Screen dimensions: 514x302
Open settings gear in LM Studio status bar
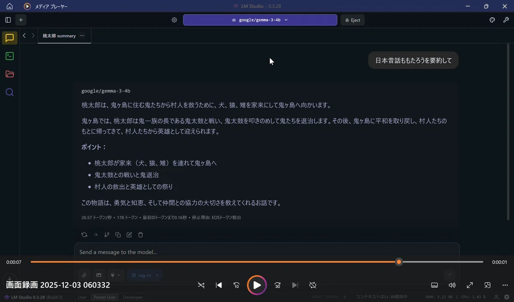507,297
